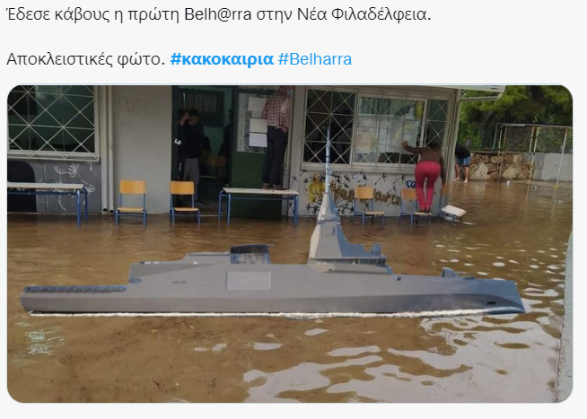Click the white rectangular panel on the frigate hull
The image size is (587, 419).
pos(249,281)
